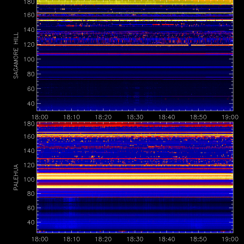The image size is (244, 244).
Task: Click 18:50 time label below Palehua plot
Action: (199, 239)
